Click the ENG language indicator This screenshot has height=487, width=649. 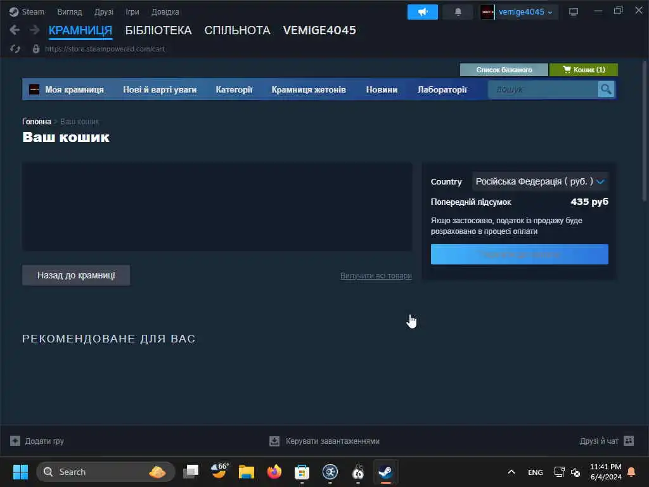pyautogui.click(x=535, y=472)
